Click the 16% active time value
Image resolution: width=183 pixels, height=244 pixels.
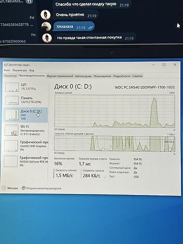coord(58,163)
